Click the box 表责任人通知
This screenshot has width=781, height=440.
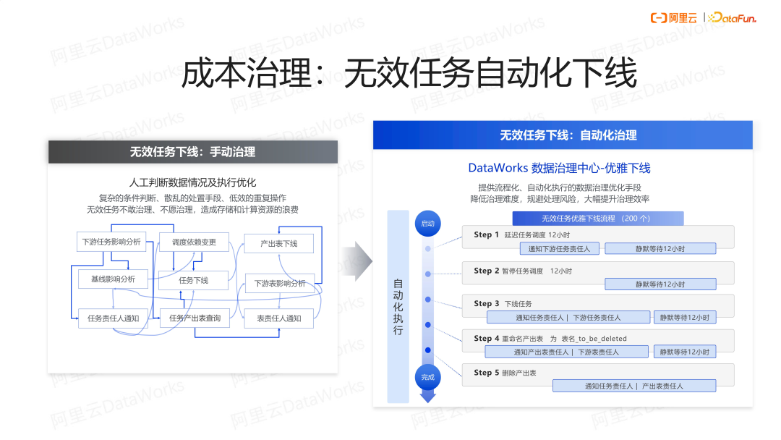click(x=279, y=318)
